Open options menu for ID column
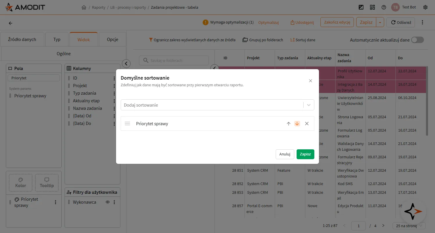435x233 pixels. pyautogui.click(x=114, y=78)
